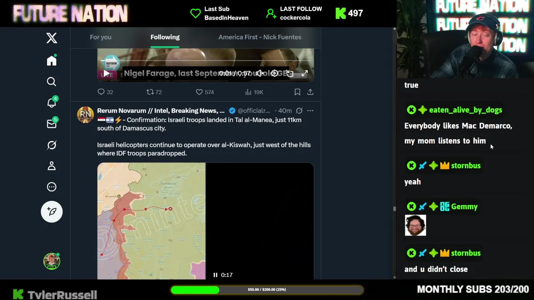Open the Damascus map video thumbnail

pyautogui.click(x=151, y=221)
